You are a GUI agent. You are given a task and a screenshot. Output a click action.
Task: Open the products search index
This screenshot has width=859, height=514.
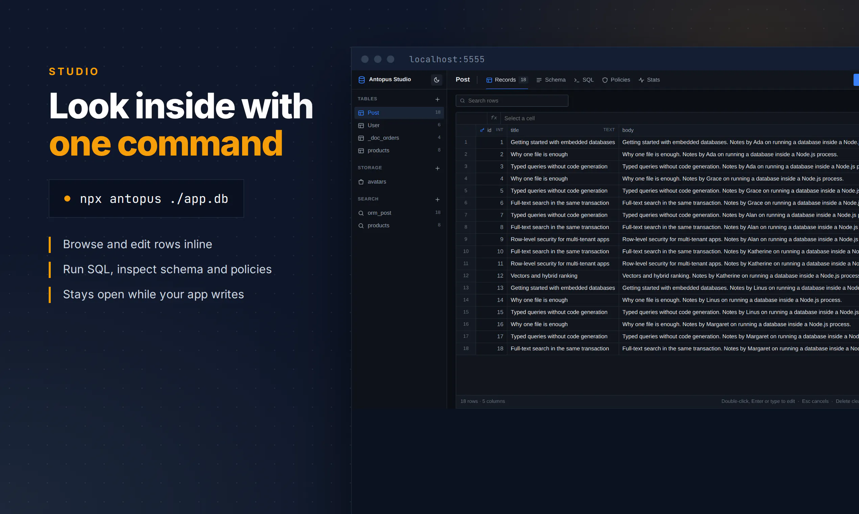[x=399, y=226]
